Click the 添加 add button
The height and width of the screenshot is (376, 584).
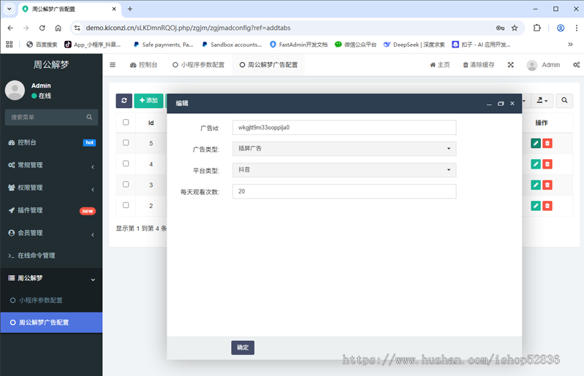[x=148, y=101]
